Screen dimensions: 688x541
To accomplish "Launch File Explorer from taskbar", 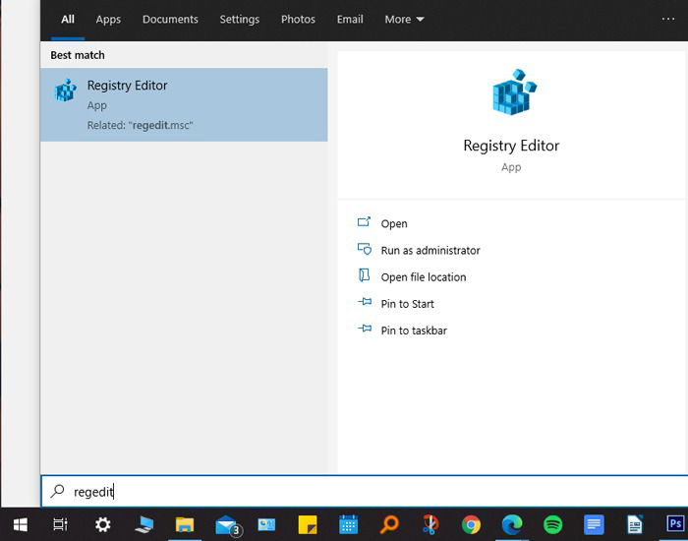I will [x=185, y=524].
